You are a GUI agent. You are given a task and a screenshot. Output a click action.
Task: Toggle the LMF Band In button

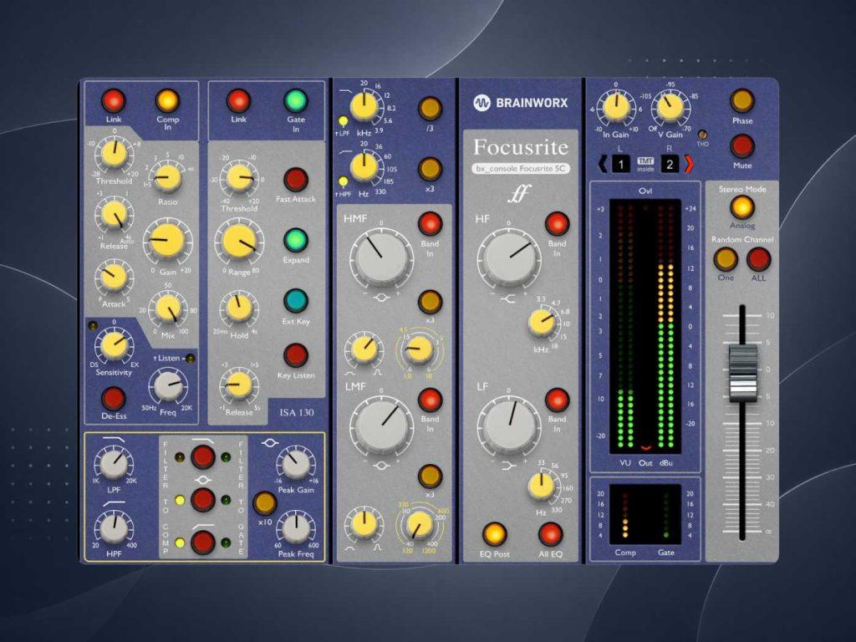pyautogui.click(x=430, y=400)
